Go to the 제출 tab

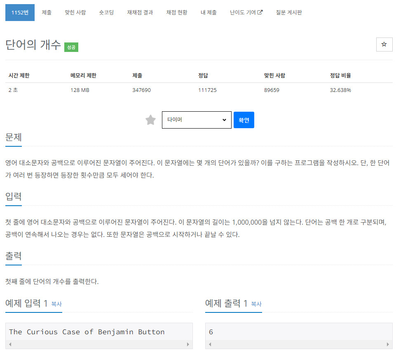click(47, 13)
